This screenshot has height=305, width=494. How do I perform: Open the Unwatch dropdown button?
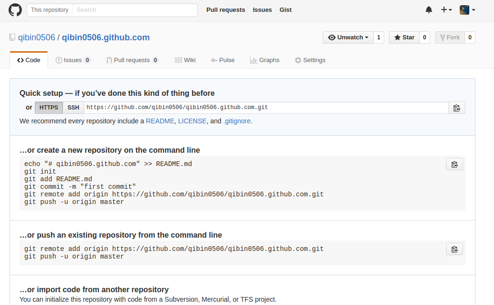click(348, 37)
